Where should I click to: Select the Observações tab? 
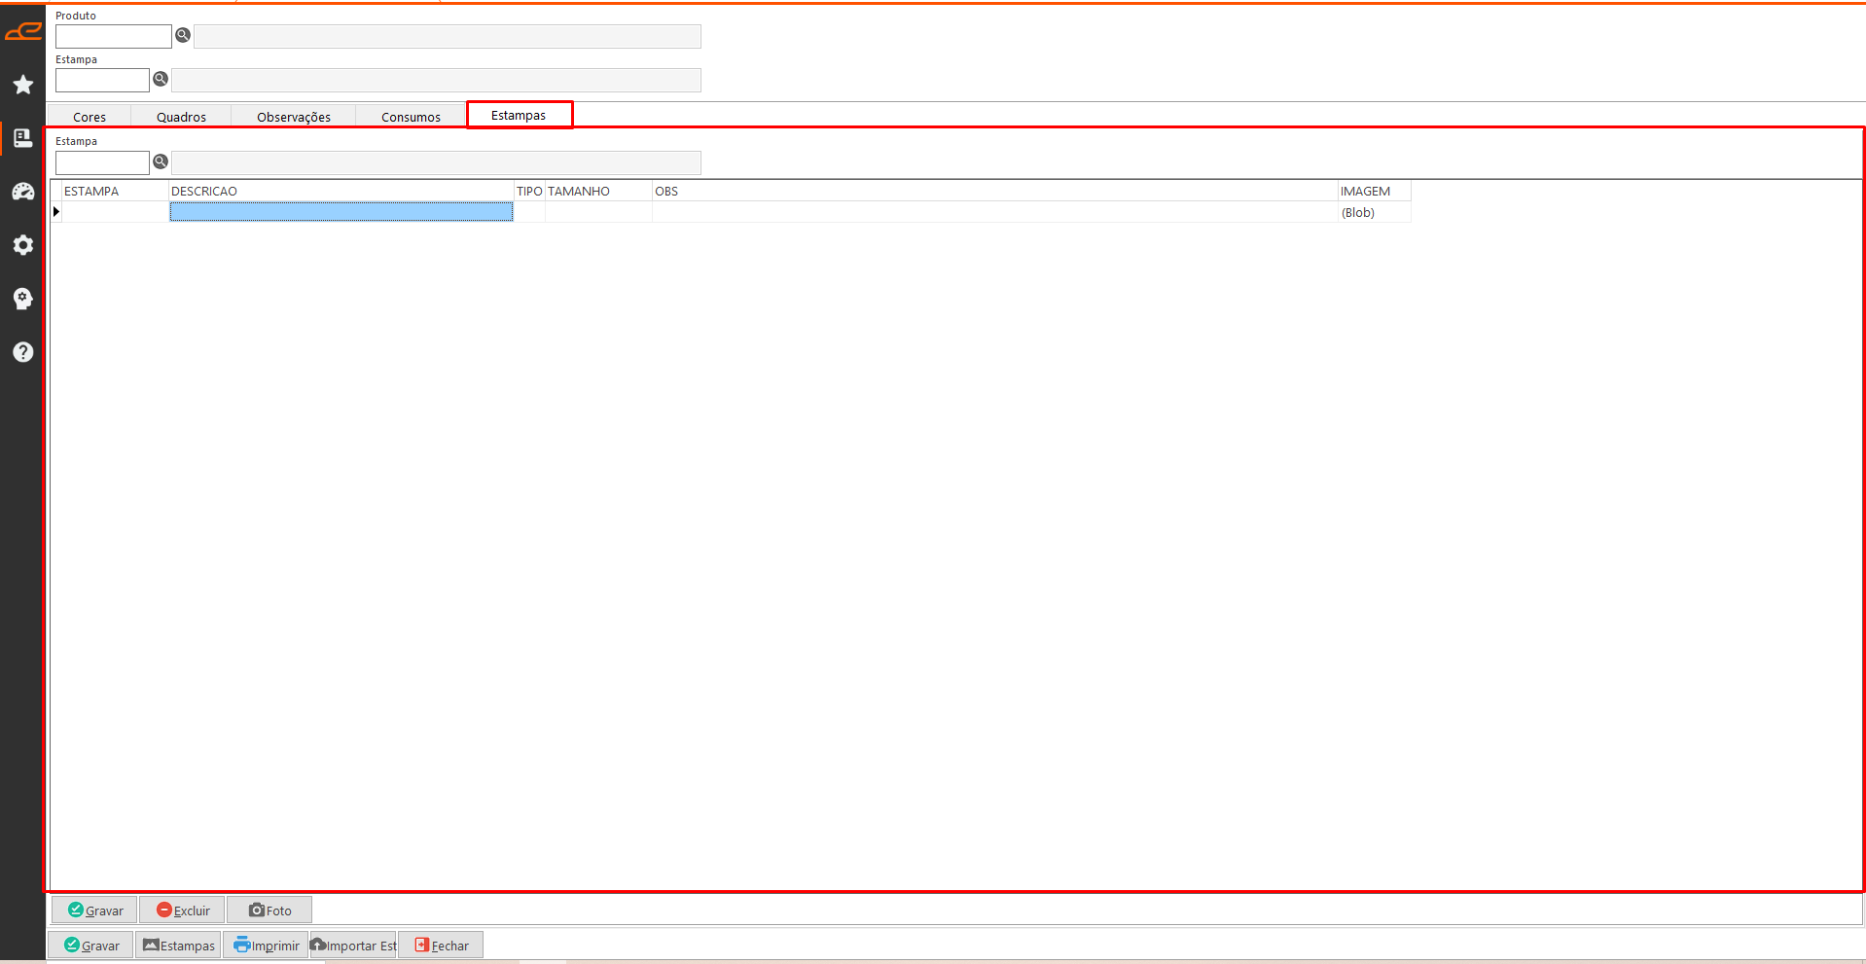point(293,117)
